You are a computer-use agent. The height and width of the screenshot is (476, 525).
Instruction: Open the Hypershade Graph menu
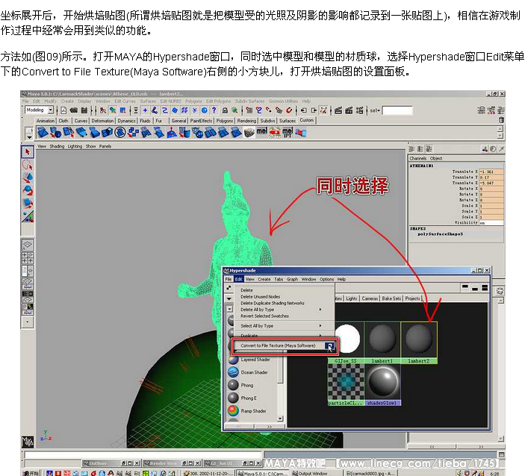pos(292,279)
